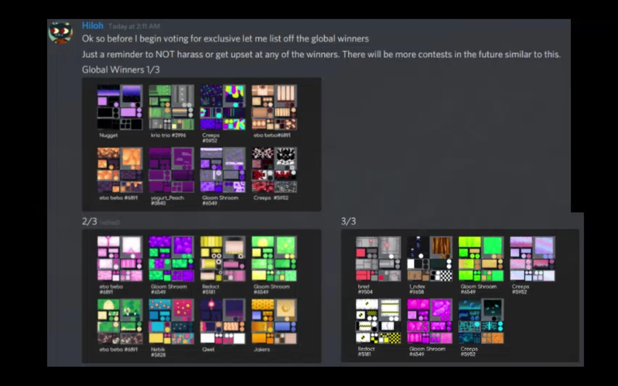Click the message timestamp Today at 2:11 AM
The image size is (618, 386).
(x=134, y=26)
